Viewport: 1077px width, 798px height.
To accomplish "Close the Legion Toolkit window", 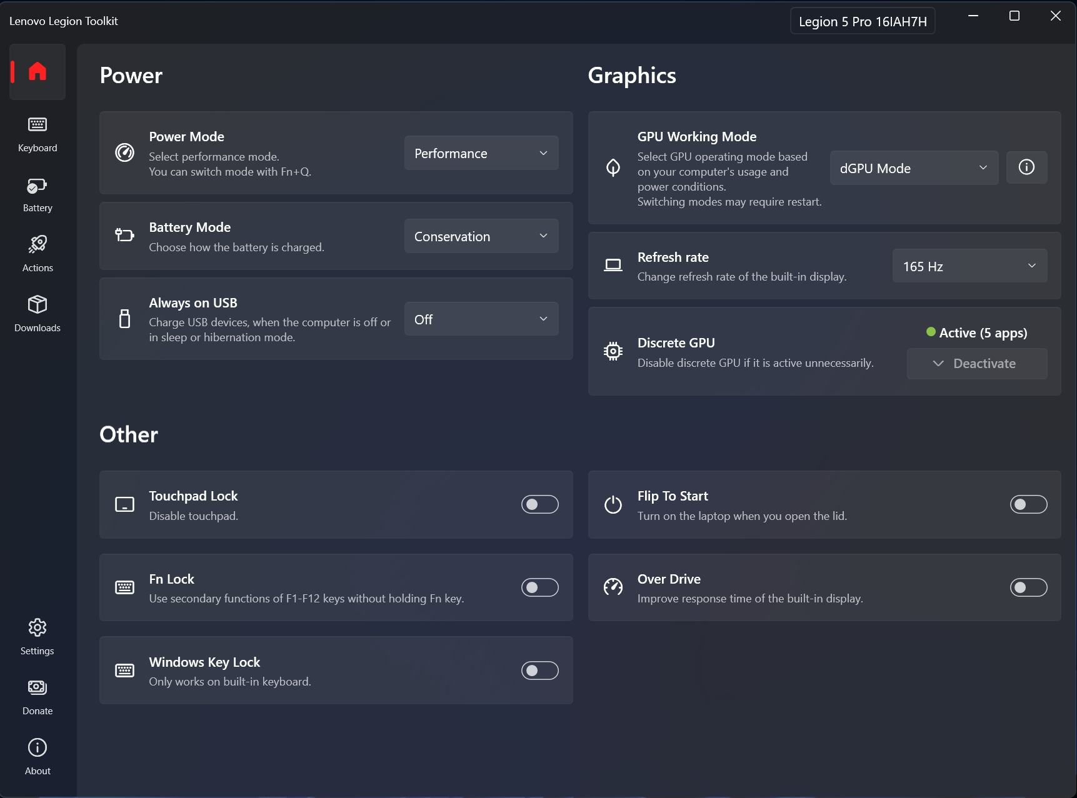I will click(1056, 16).
